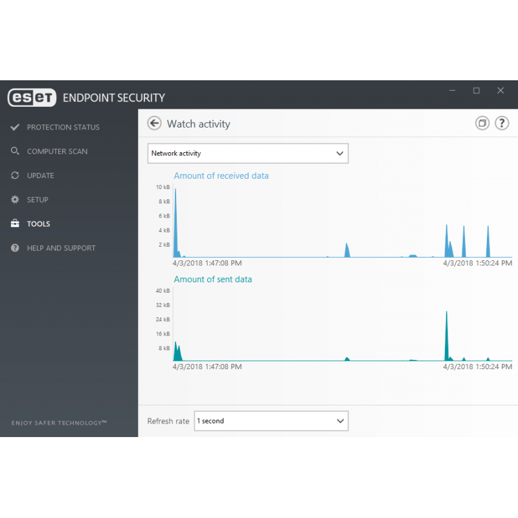Image resolution: width=518 pixels, height=518 pixels.
Task: Click the ESET logo in the title bar
Action: pos(32,98)
